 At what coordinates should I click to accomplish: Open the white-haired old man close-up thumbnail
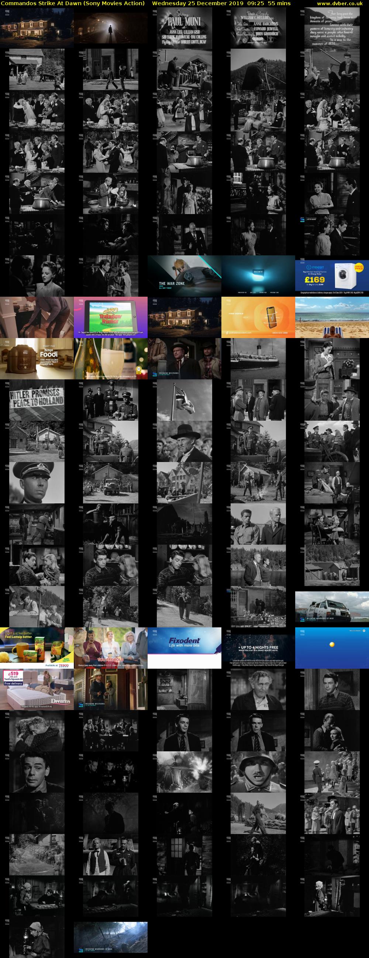click(258, 689)
